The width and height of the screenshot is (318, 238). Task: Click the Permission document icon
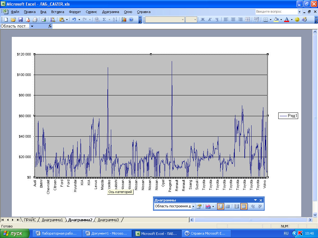coord(28,20)
